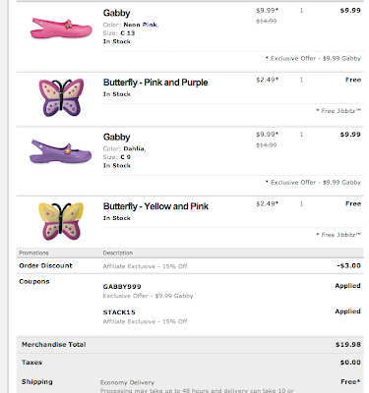Viewport: 369px width, 393px height.
Task: Click the Promotions column header
Action: [x=33, y=253]
